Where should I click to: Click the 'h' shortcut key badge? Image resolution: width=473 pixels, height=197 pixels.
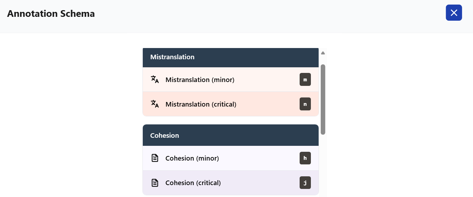click(305, 158)
